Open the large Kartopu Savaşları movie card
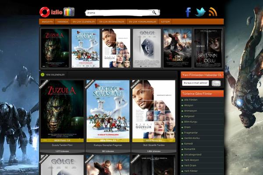Screen dimensions: 263x175 coord(108,111)
